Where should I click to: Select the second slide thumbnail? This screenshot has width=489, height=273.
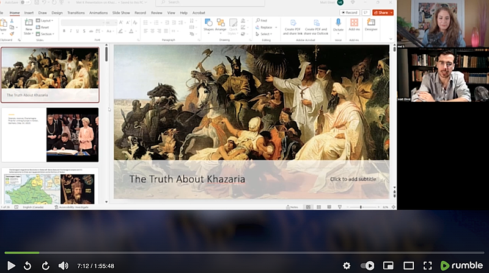pos(50,134)
